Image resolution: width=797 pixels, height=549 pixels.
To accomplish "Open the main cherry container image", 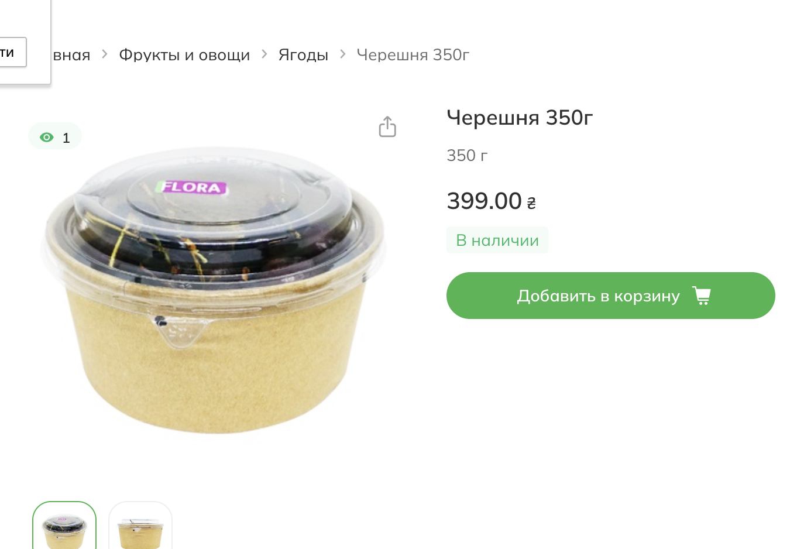I will click(x=214, y=290).
